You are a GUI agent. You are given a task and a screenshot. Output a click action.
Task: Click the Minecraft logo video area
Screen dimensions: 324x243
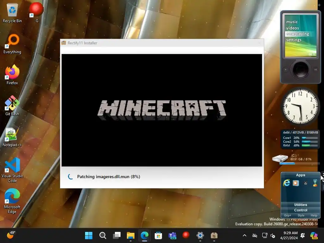pos(162,110)
